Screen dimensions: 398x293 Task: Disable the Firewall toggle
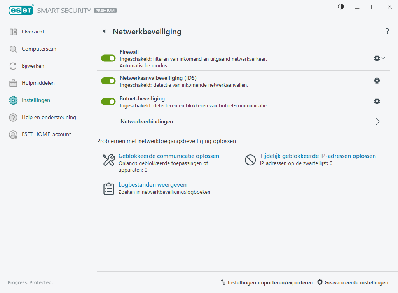(x=108, y=58)
